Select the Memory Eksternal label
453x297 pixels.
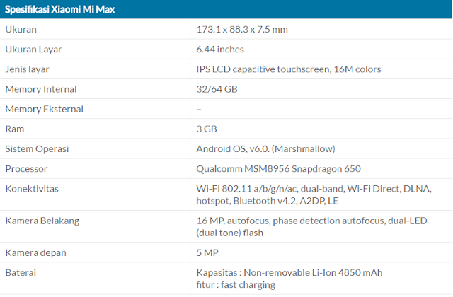point(44,109)
